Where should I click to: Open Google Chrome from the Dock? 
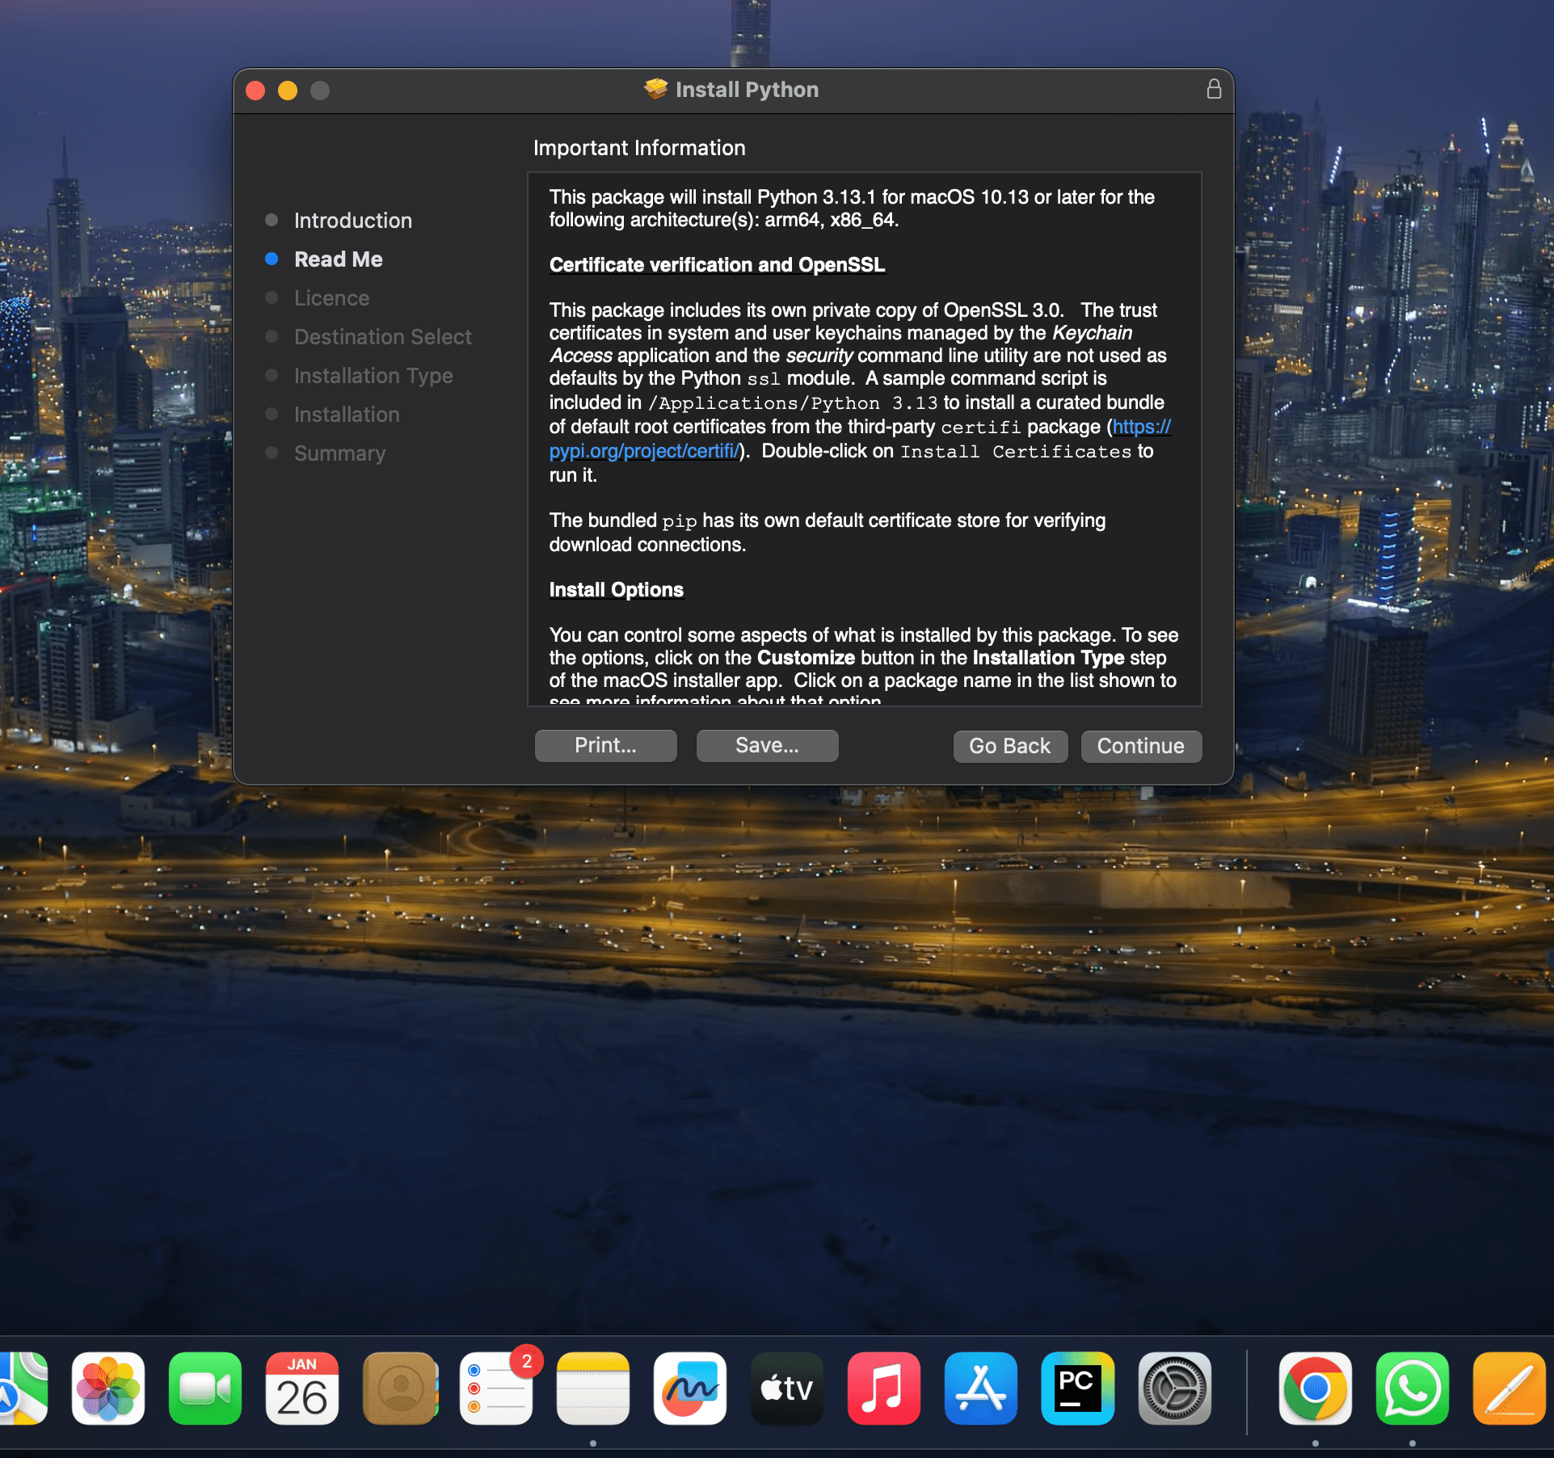(1316, 1388)
